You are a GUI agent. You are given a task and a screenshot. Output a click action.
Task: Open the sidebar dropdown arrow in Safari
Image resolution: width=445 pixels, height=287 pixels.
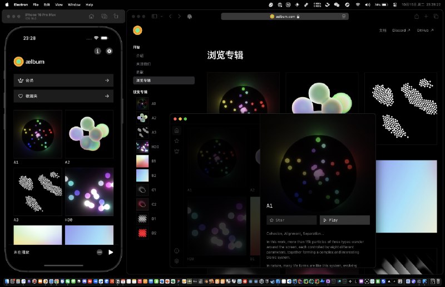point(161,17)
